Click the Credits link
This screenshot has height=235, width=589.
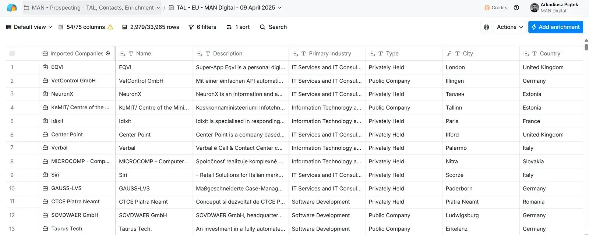tap(496, 8)
